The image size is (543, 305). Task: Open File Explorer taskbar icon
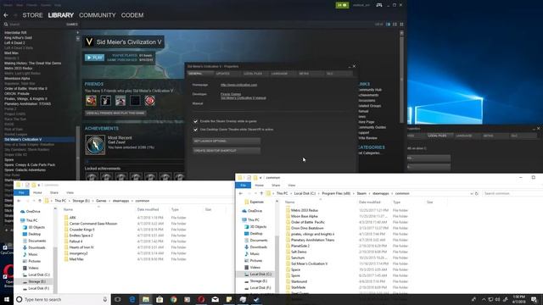click(x=146, y=299)
